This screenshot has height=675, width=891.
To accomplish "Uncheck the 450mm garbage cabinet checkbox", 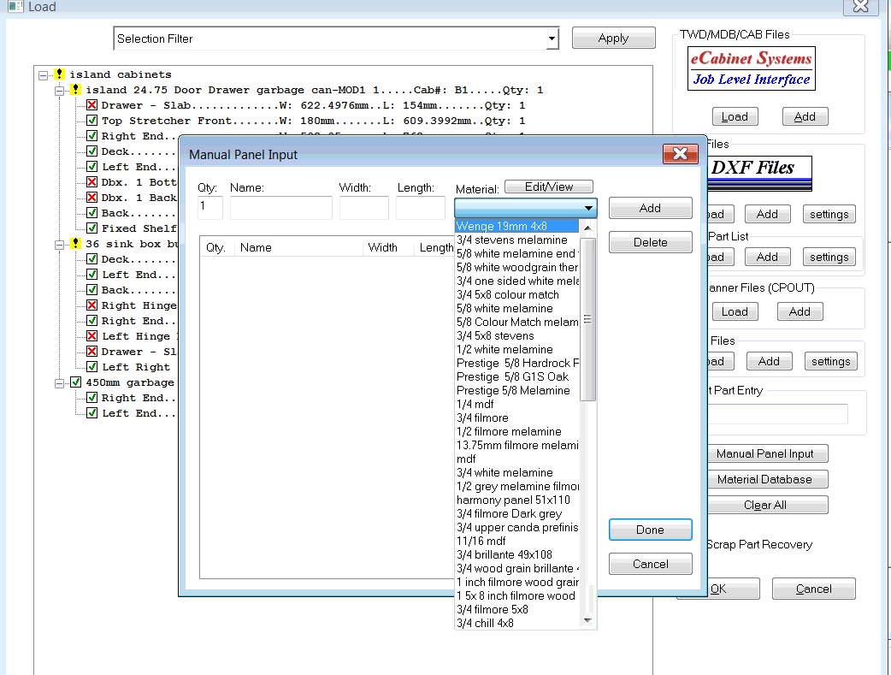I will coord(75,382).
